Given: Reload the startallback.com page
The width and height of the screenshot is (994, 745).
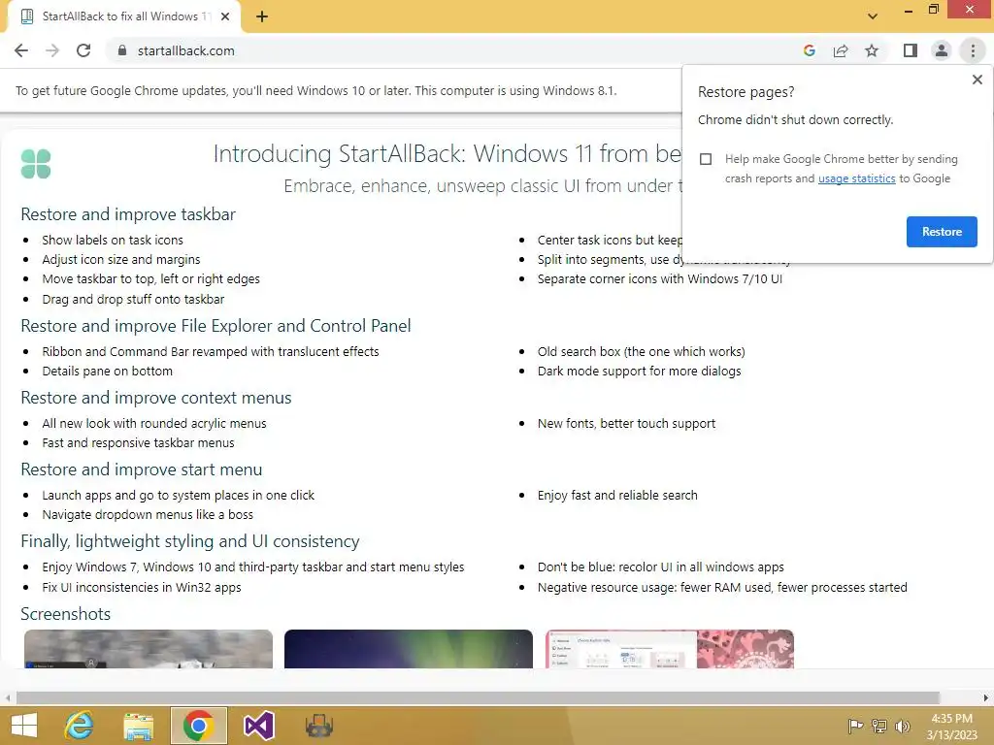Looking at the screenshot, I should (x=83, y=50).
